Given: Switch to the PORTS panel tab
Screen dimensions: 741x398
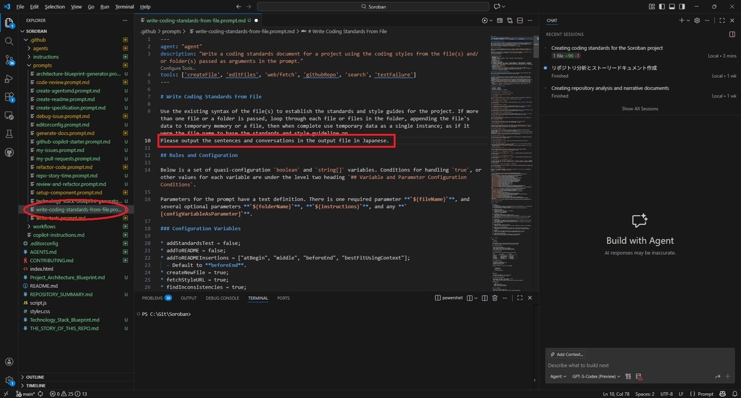Looking at the screenshot, I should click(283, 298).
